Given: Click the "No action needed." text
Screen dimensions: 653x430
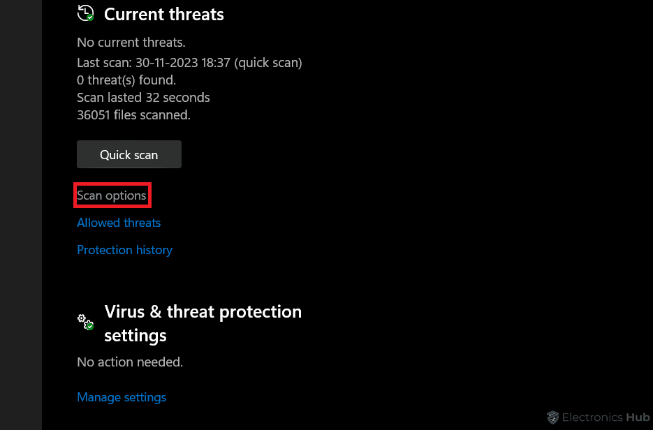Looking at the screenshot, I should [130, 362].
